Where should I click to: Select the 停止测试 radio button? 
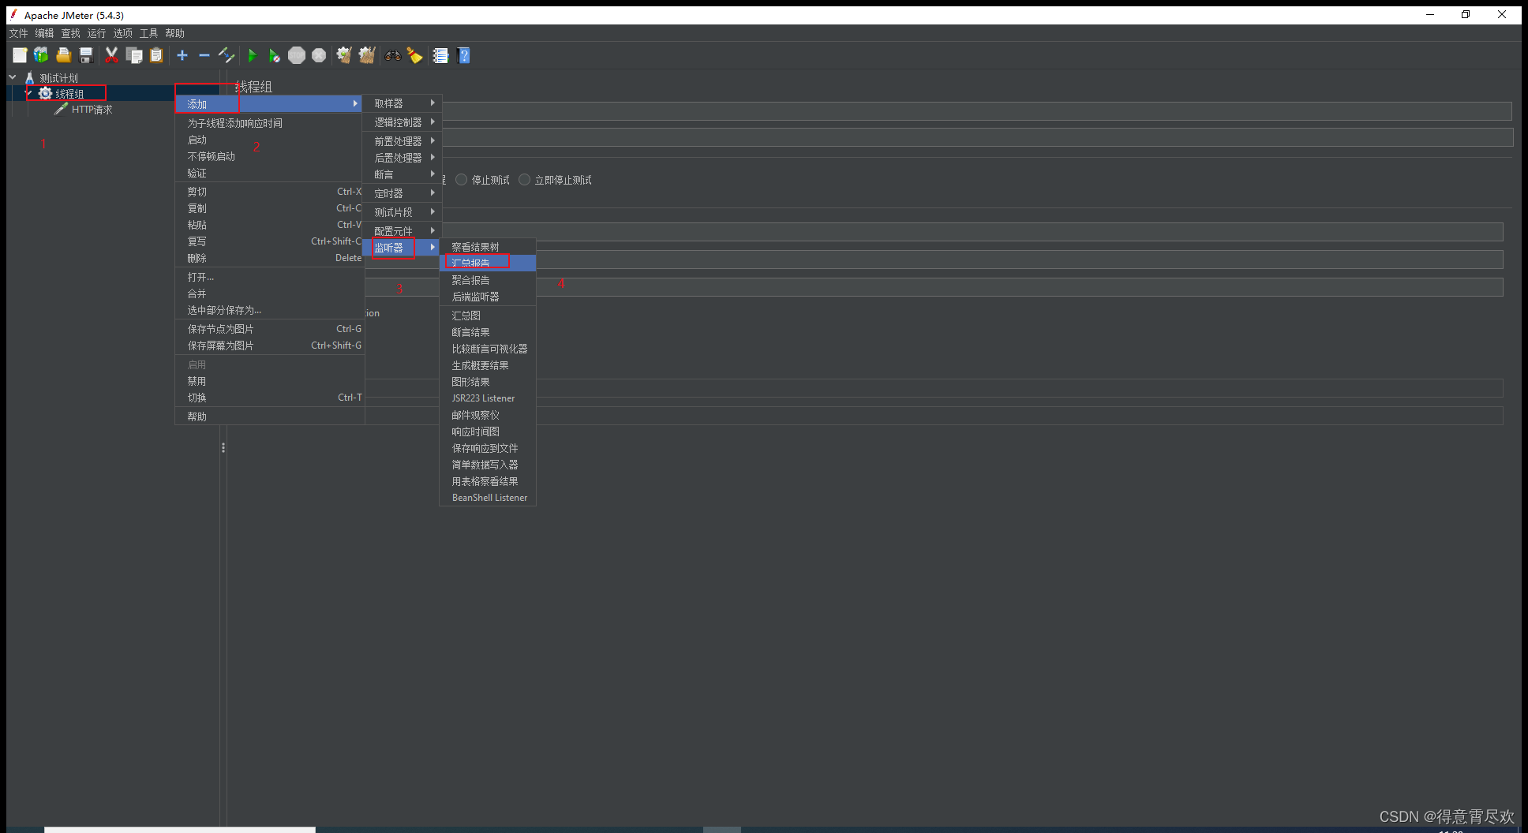coord(462,180)
